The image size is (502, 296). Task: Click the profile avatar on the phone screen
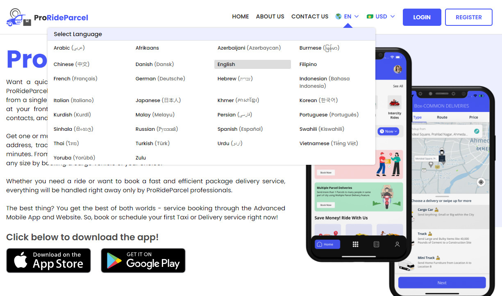click(x=397, y=69)
